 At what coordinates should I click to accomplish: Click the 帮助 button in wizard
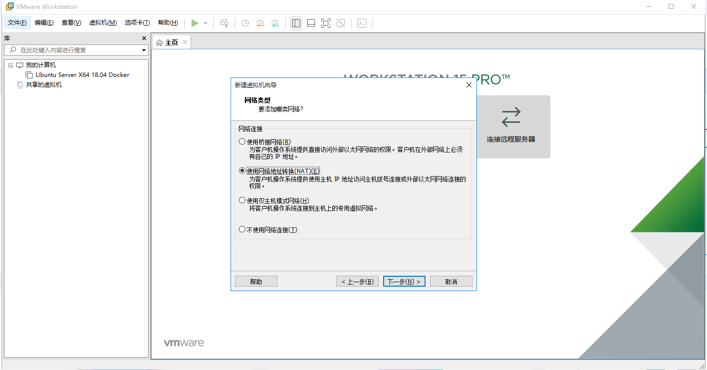(256, 281)
